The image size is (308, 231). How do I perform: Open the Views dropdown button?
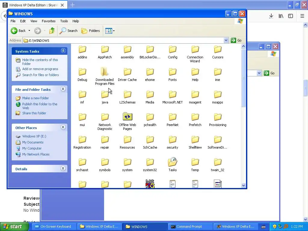pos(110,31)
